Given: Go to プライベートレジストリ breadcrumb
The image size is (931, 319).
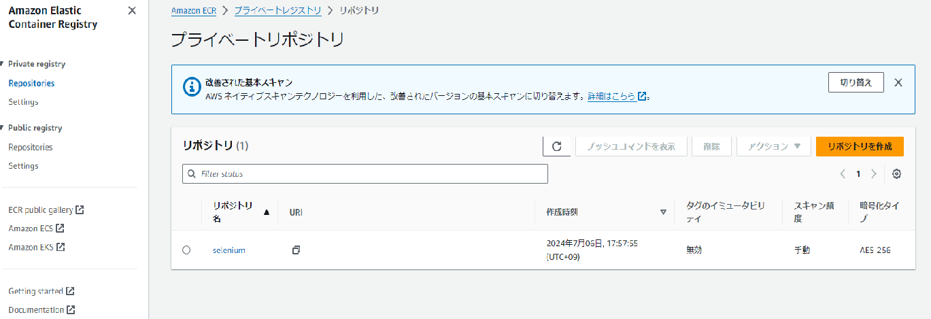Looking at the screenshot, I should pos(277,10).
